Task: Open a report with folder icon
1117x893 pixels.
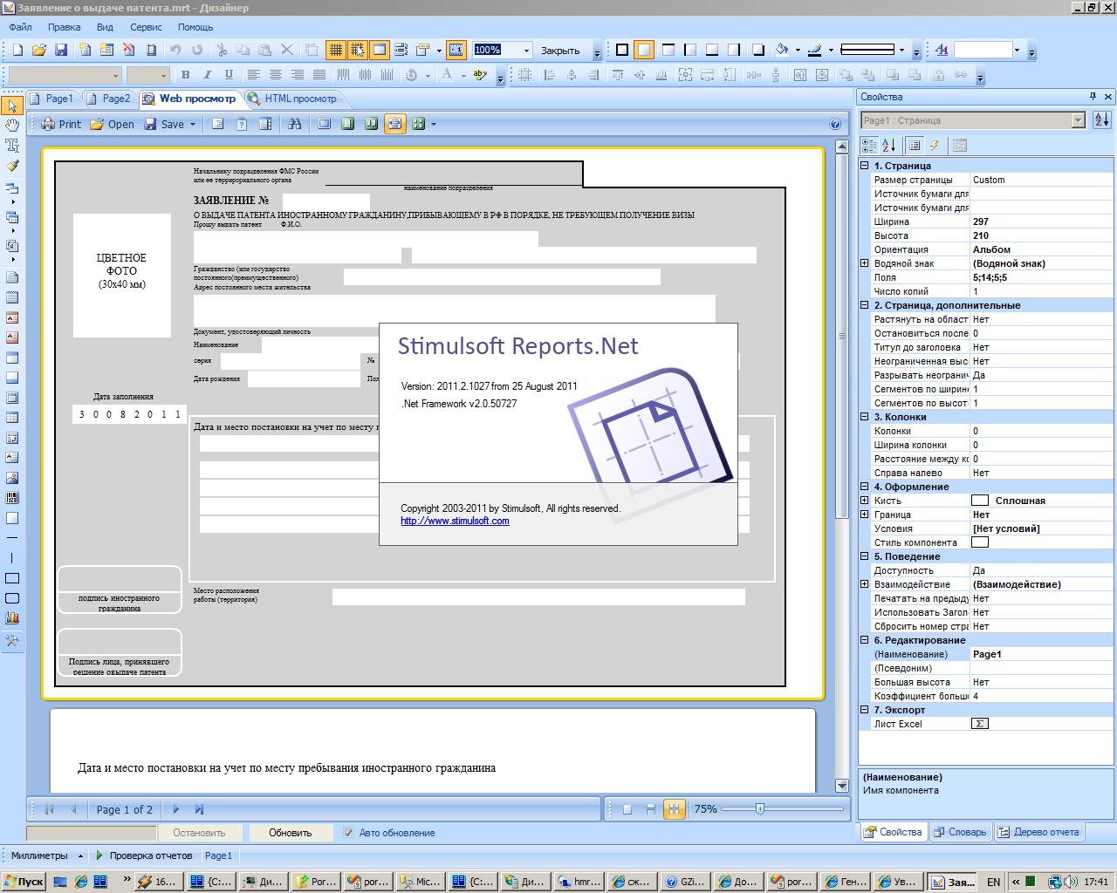Action: click(x=39, y=50)
